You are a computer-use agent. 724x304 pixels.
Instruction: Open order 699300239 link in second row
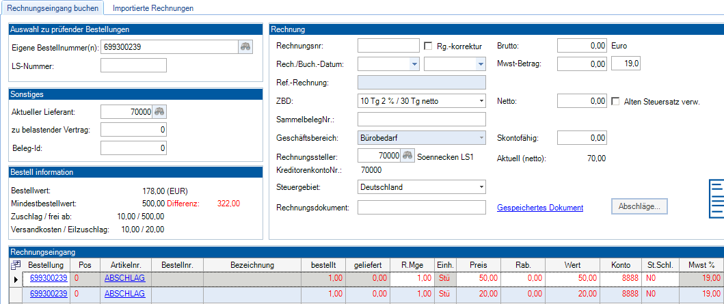pos(48,294)
